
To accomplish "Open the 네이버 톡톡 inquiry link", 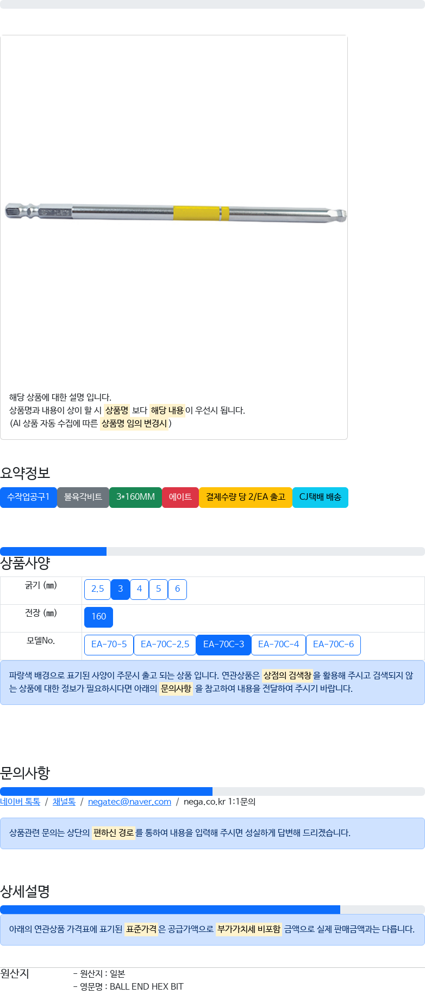I will pos(20,802).
